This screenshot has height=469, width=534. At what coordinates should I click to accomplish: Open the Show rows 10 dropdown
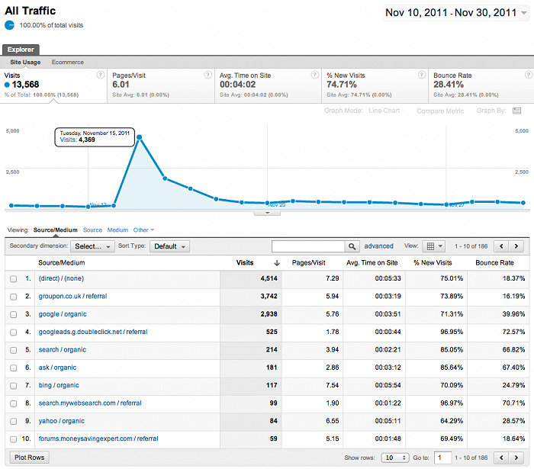(x=395, y=458)
